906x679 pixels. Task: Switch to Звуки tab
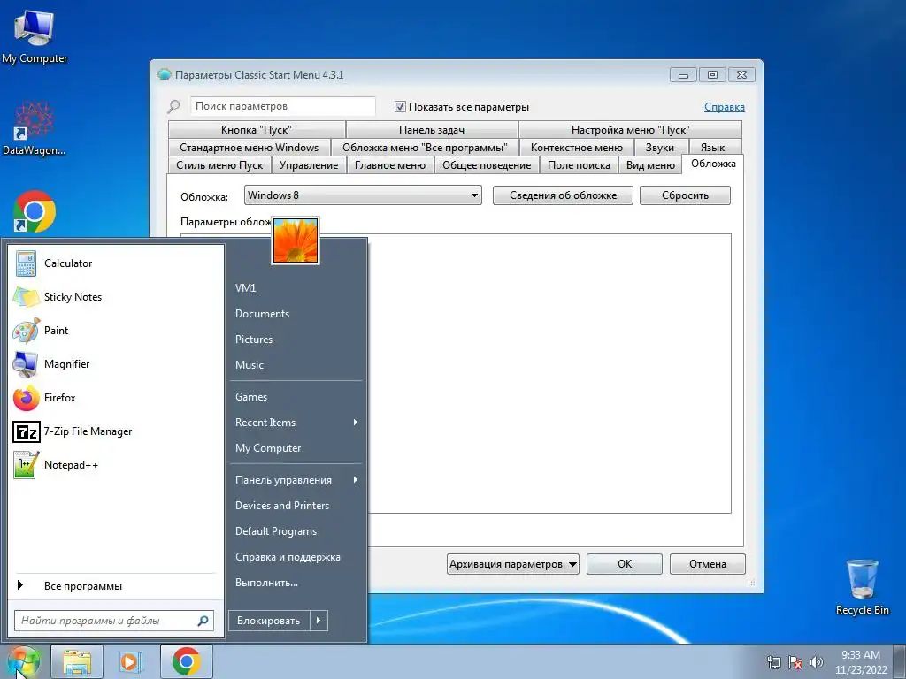[x=660, y=148]
